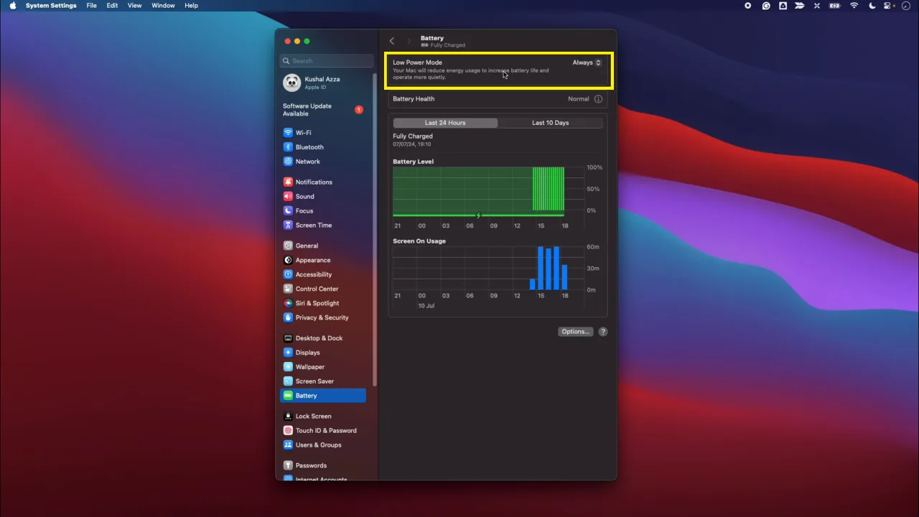Click the back navigation chevron above Battery

coord(391,41)
